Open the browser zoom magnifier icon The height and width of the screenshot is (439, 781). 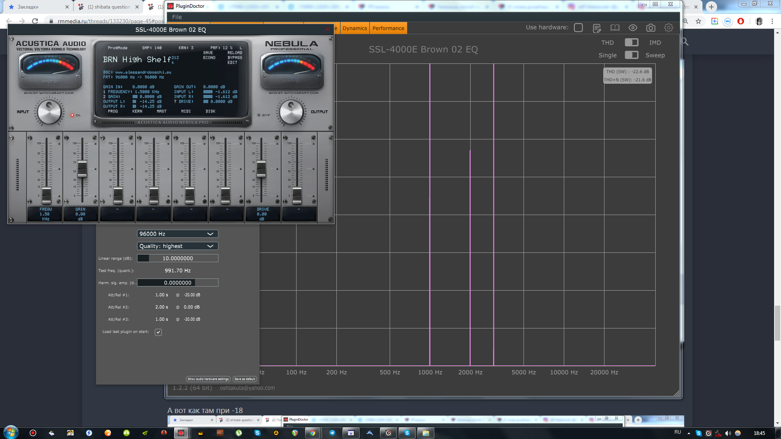(x=685, y=21)
